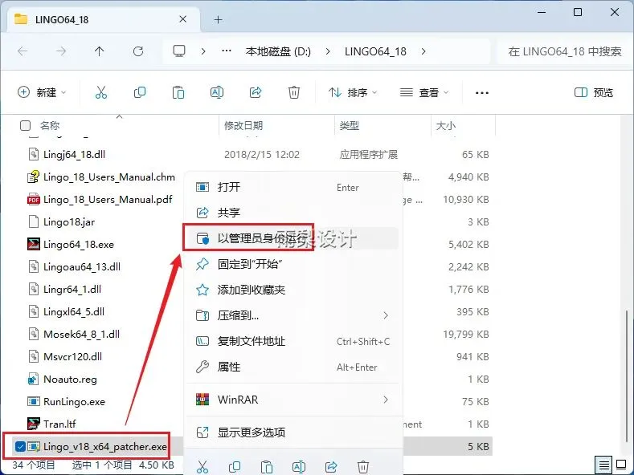This screenshot has width=634, height=475.
Task: Close the LINGO64_18 tab
Action: click(x=182, y=19)
